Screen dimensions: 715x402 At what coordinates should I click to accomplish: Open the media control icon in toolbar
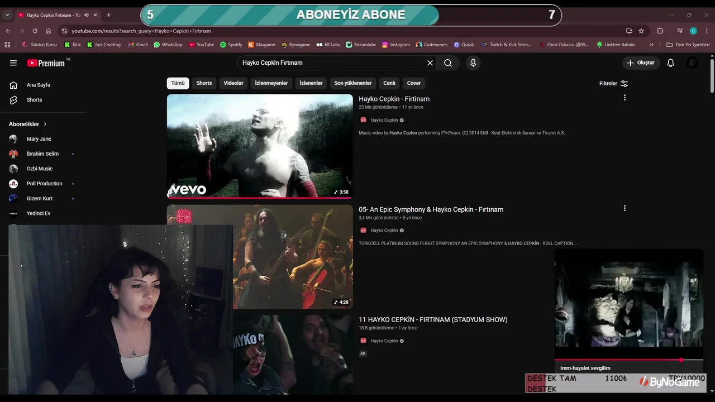680,31
